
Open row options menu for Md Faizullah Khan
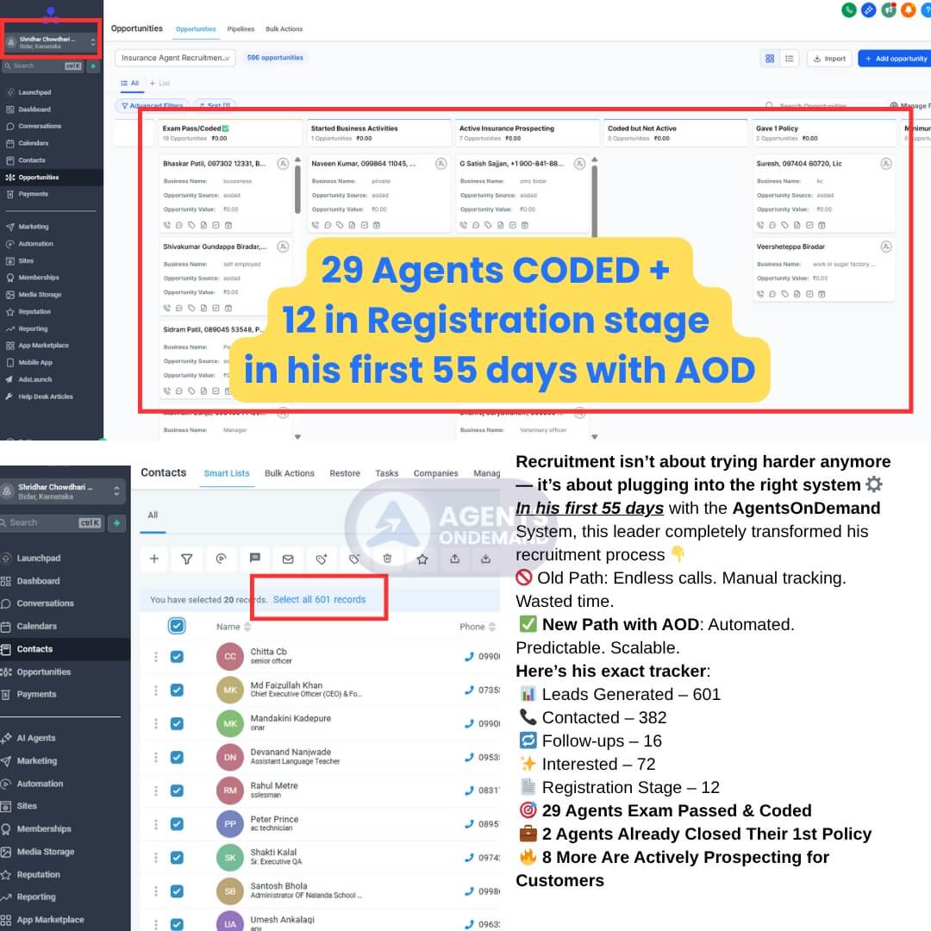tap(156, 690)
